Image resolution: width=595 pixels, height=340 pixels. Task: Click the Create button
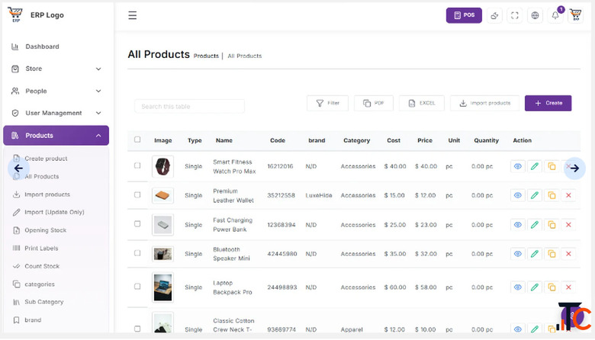(x=548, y=103)
